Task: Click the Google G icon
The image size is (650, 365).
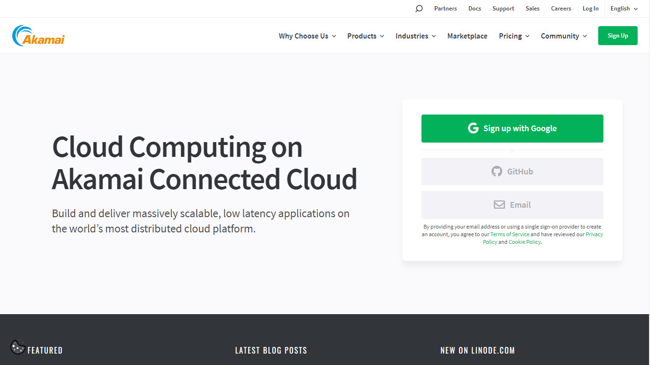Action: pyautogui.click(x=473, y=128)
